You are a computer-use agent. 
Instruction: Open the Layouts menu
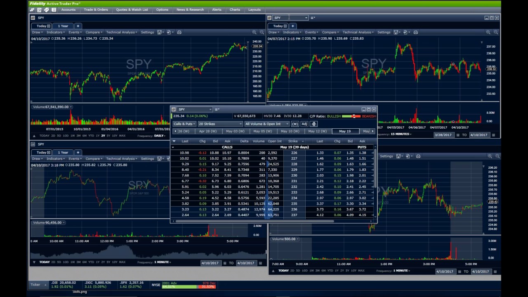(255, 9)
